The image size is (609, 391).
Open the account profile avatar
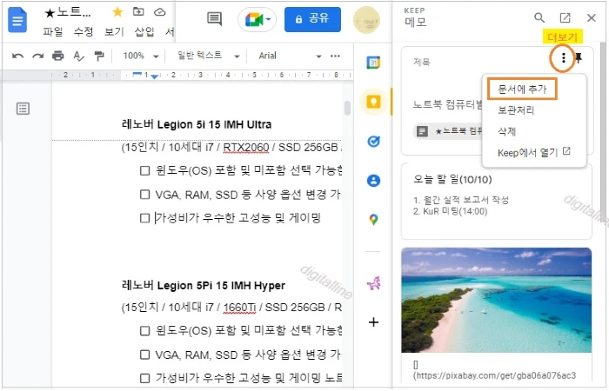pos(366,20)
